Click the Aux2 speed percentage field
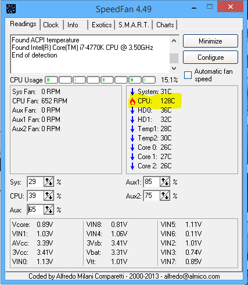The image size is (248, 285). (x=152, y=196)
